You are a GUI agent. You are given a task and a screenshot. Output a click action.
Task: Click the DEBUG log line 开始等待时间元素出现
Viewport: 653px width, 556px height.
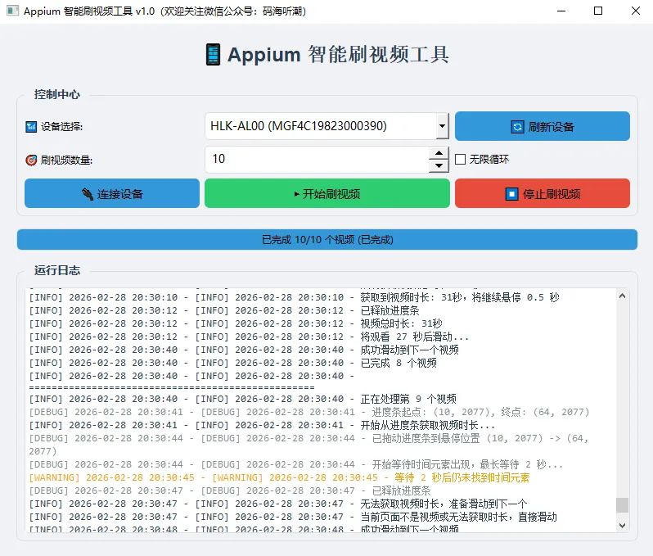coord(295,465)
